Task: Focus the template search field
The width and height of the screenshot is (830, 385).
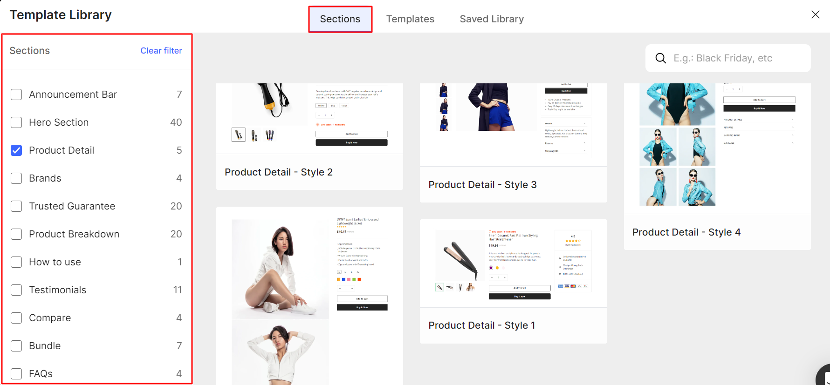Action: point(728,58)
